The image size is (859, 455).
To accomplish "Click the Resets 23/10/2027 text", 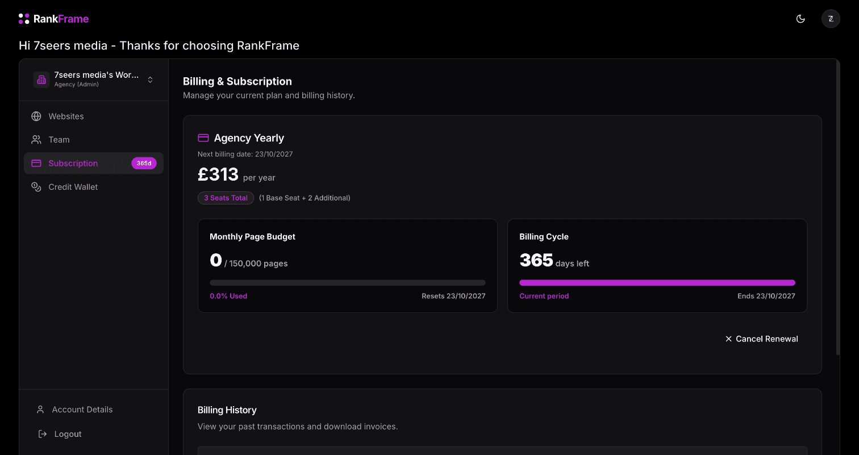I will pos(453,296).
